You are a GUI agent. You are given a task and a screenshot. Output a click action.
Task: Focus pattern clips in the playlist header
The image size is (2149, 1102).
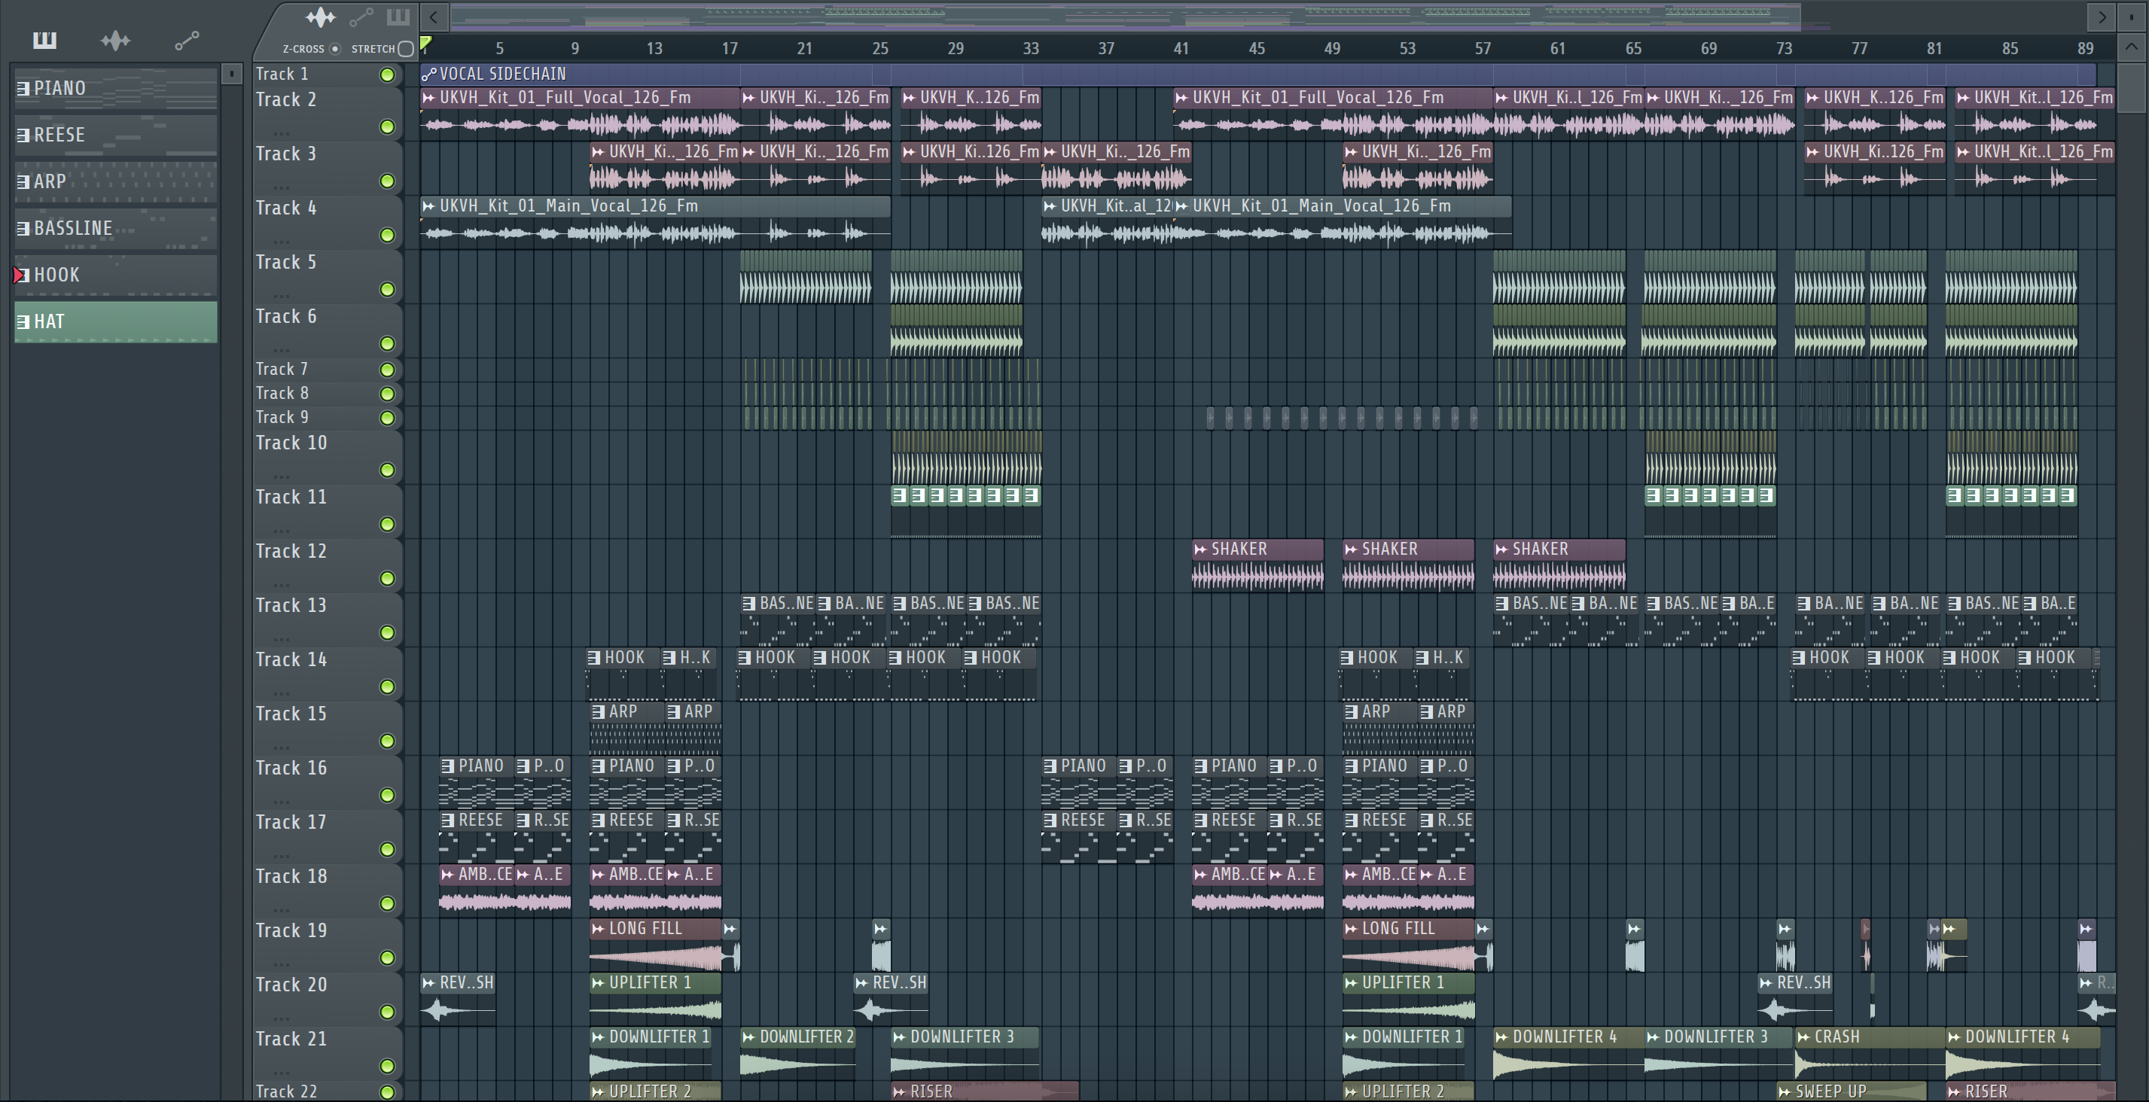398,17
